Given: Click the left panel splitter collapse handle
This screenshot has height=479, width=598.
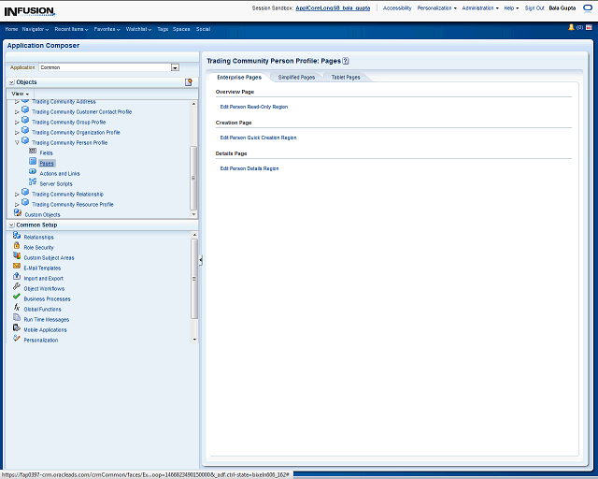Looking at the screenshot, I should [201, 261].
